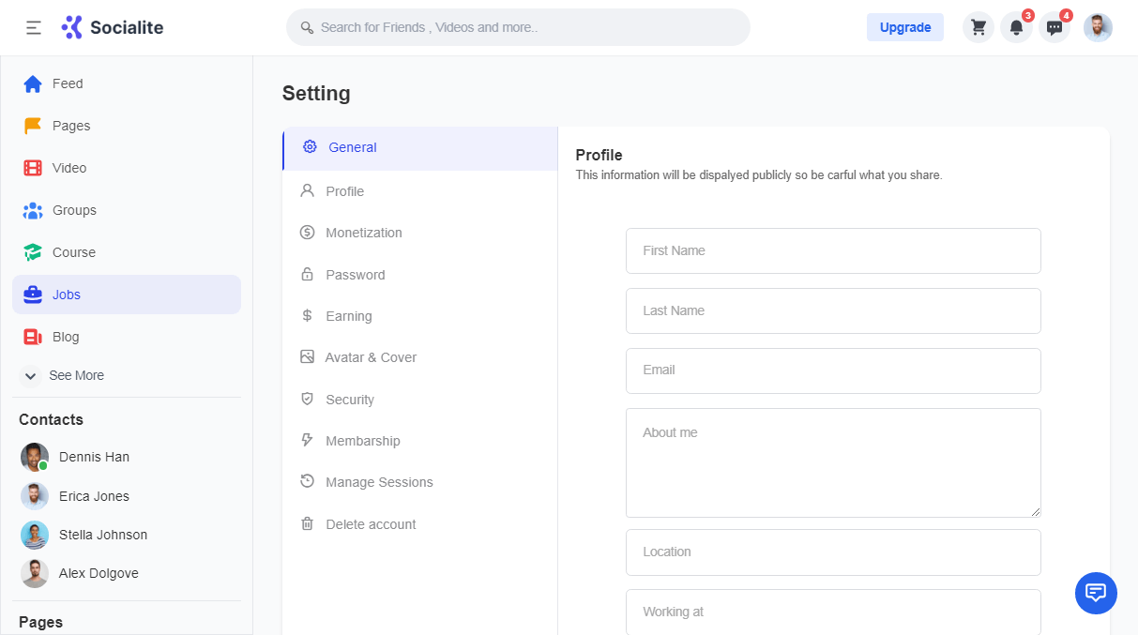Focus the First Name input field
This screenshot has height=635, width=1138.
point(833,250)
